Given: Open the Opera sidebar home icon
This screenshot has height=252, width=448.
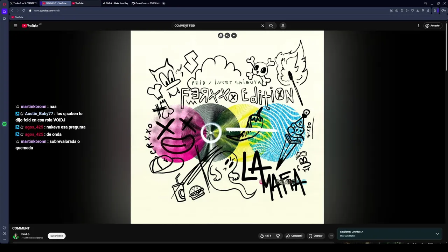Looking at the screenshot, I should point(4,11).
